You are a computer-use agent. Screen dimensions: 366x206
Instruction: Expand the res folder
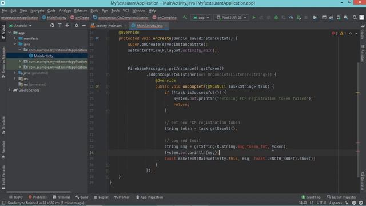15,79
